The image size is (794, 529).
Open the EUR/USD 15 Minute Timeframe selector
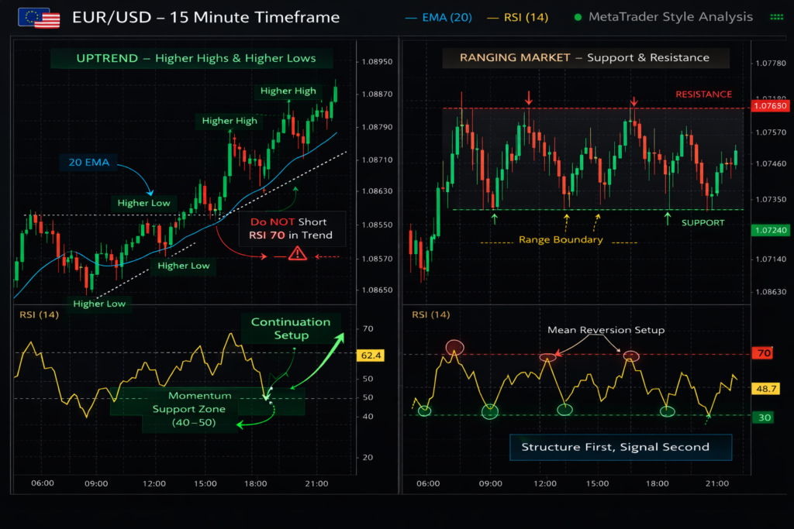[x=205, y=18]
